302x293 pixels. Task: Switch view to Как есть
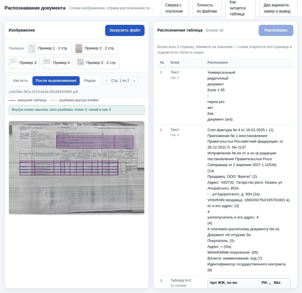point(20,81)
